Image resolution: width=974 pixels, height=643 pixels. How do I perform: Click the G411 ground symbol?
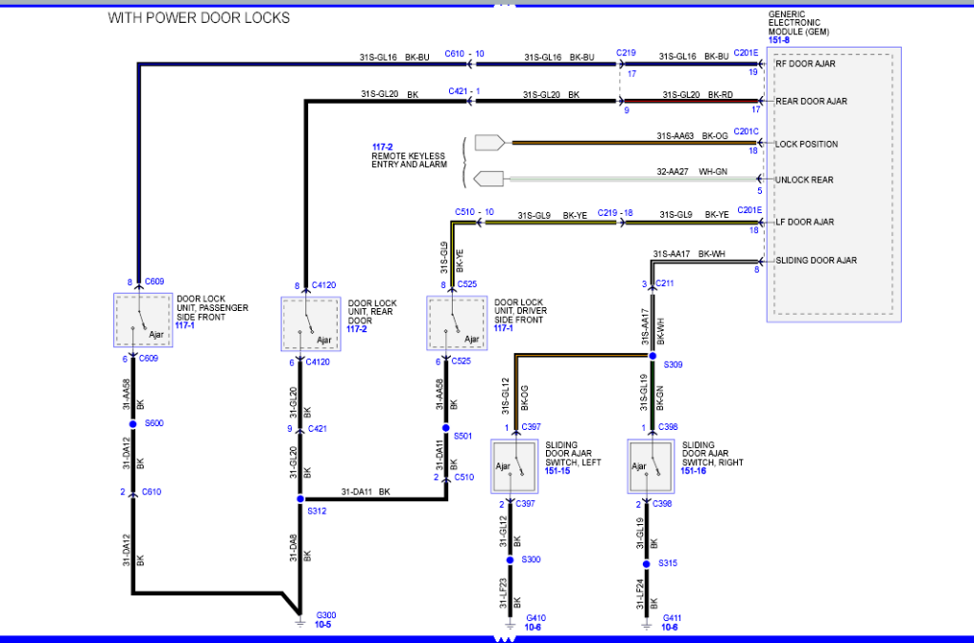(646, 624)
